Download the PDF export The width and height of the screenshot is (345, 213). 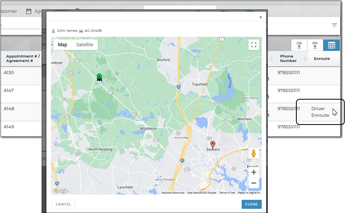315,45
